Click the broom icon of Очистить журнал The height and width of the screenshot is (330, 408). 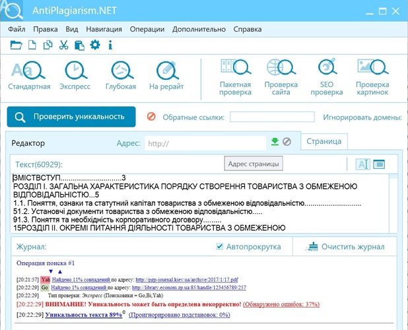point(312,247)
